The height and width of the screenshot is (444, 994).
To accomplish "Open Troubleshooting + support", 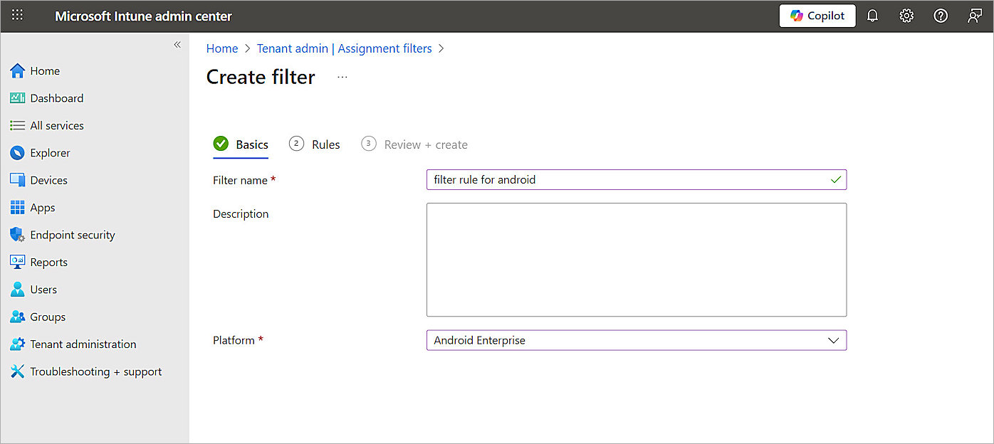I will (x=95, y=371).
